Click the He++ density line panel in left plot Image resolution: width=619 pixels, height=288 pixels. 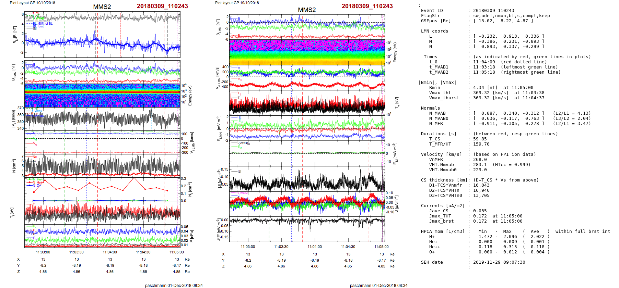[102, 189]
